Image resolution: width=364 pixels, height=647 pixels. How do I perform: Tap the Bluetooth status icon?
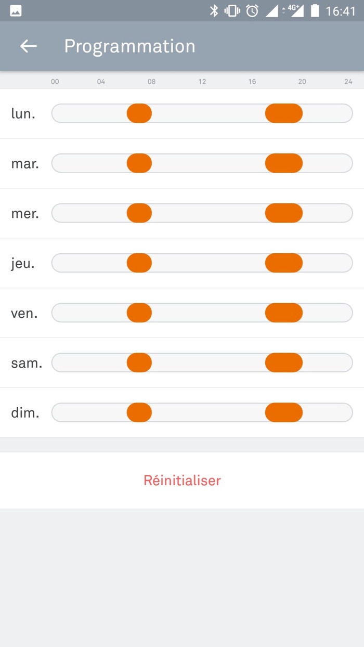pyautogui.click(x=214, y=11)
